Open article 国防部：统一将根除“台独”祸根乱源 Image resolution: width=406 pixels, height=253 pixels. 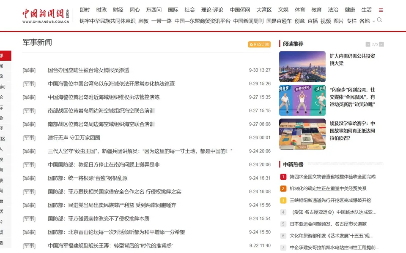[x=88, y=178]
